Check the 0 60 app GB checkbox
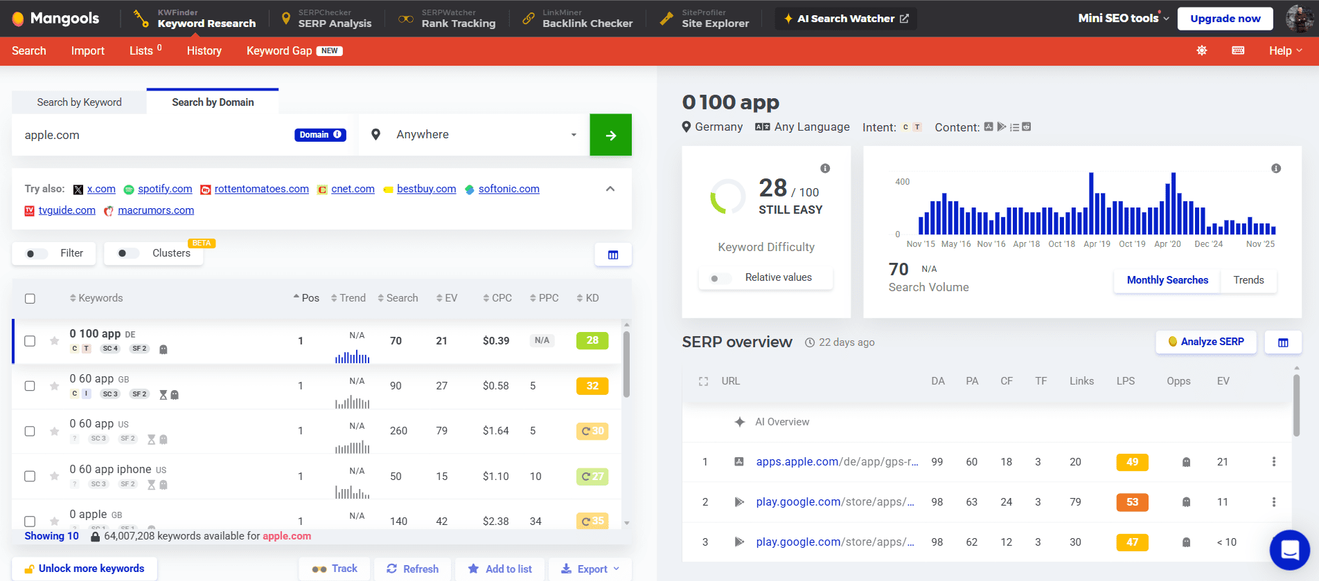Image resolution: width=1319 pixels, height=581 pixels. pyautogui.click(x=30, y=386)
